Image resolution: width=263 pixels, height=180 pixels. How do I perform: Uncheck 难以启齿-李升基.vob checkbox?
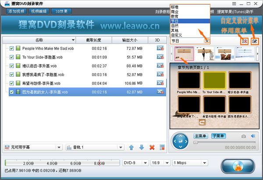(x=11, y=66)
